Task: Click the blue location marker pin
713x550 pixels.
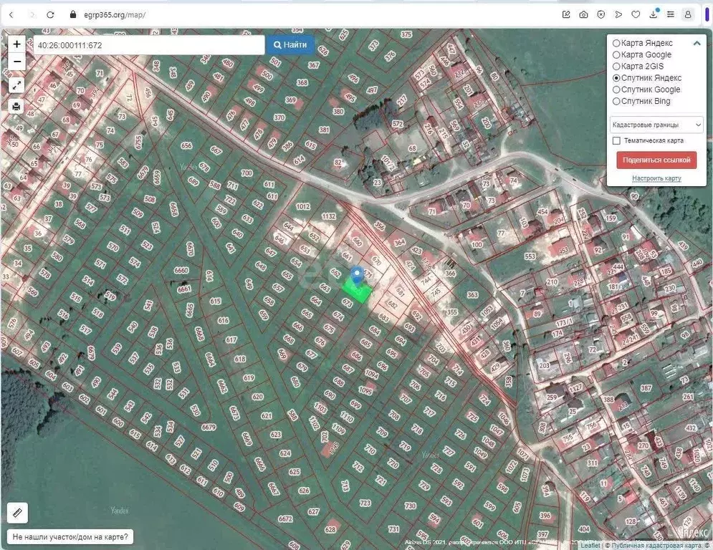Action: (358, 276)
